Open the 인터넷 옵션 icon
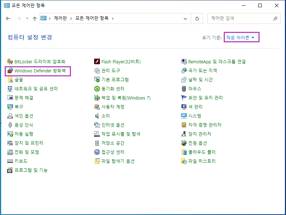The width and height of the screenshot is (286, 215). click(x=97, y=125)
